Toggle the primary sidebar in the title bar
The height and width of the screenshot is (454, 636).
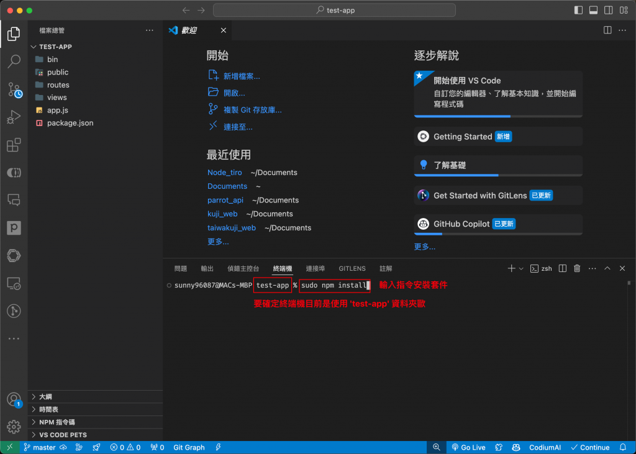pos(578,10)
